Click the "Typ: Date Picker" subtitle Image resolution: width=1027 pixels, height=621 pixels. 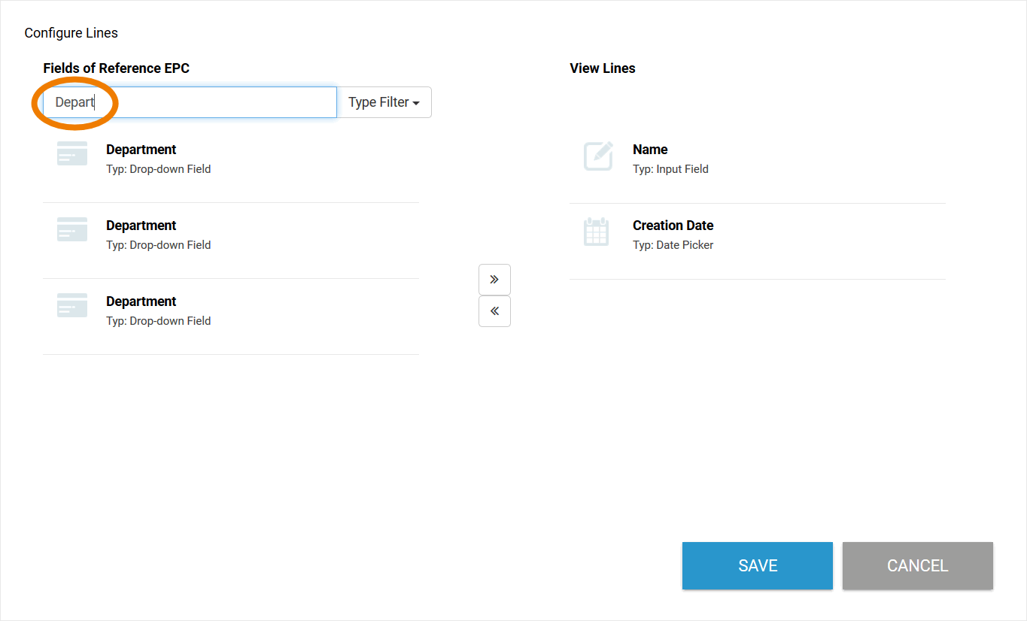click(673, 245)
